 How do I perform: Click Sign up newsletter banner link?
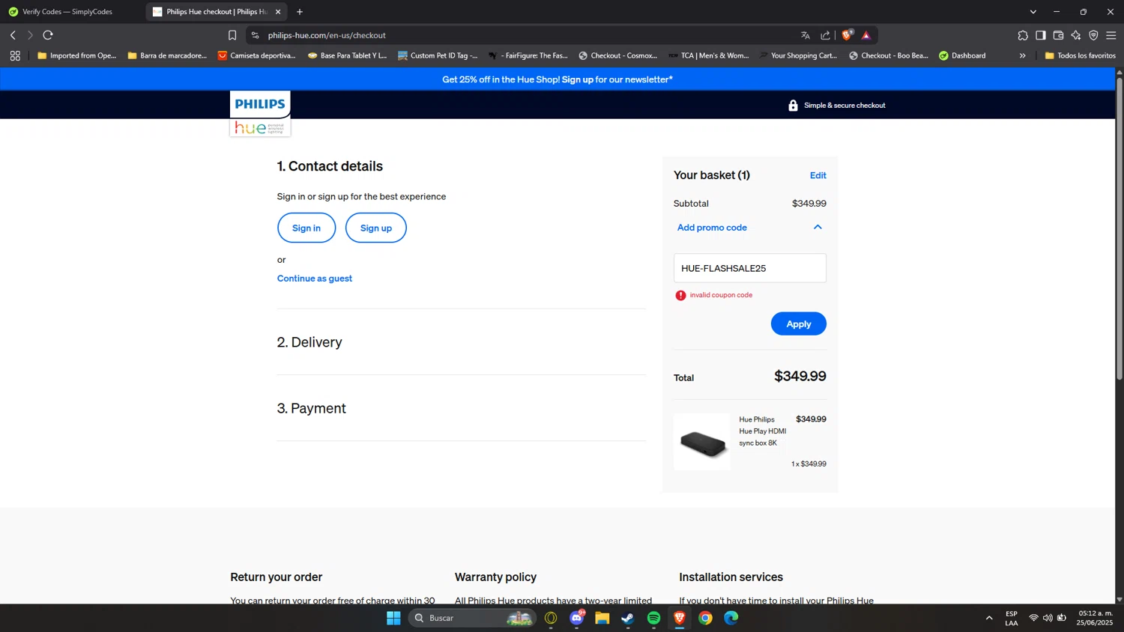coord(578,79)
